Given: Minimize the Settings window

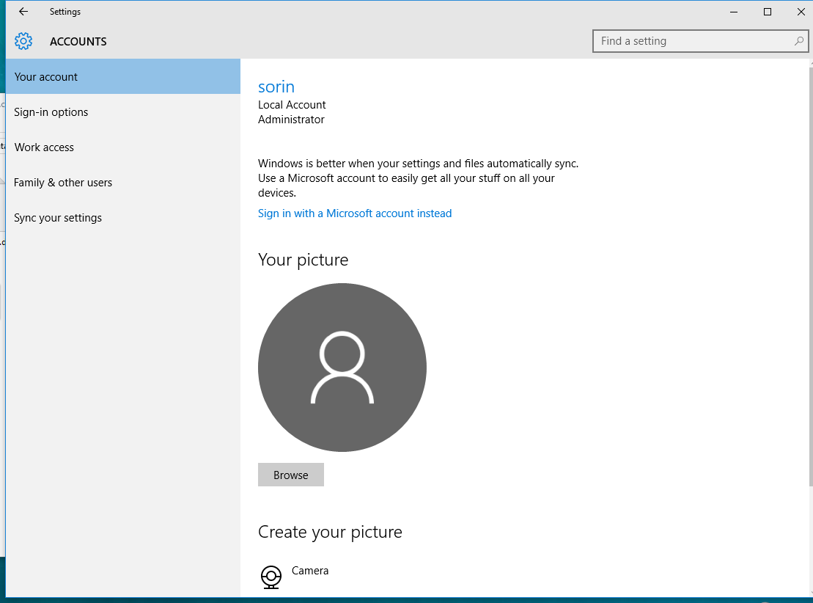Looking at the screenshot, I should pyautogui.click(x=733, y=12).
